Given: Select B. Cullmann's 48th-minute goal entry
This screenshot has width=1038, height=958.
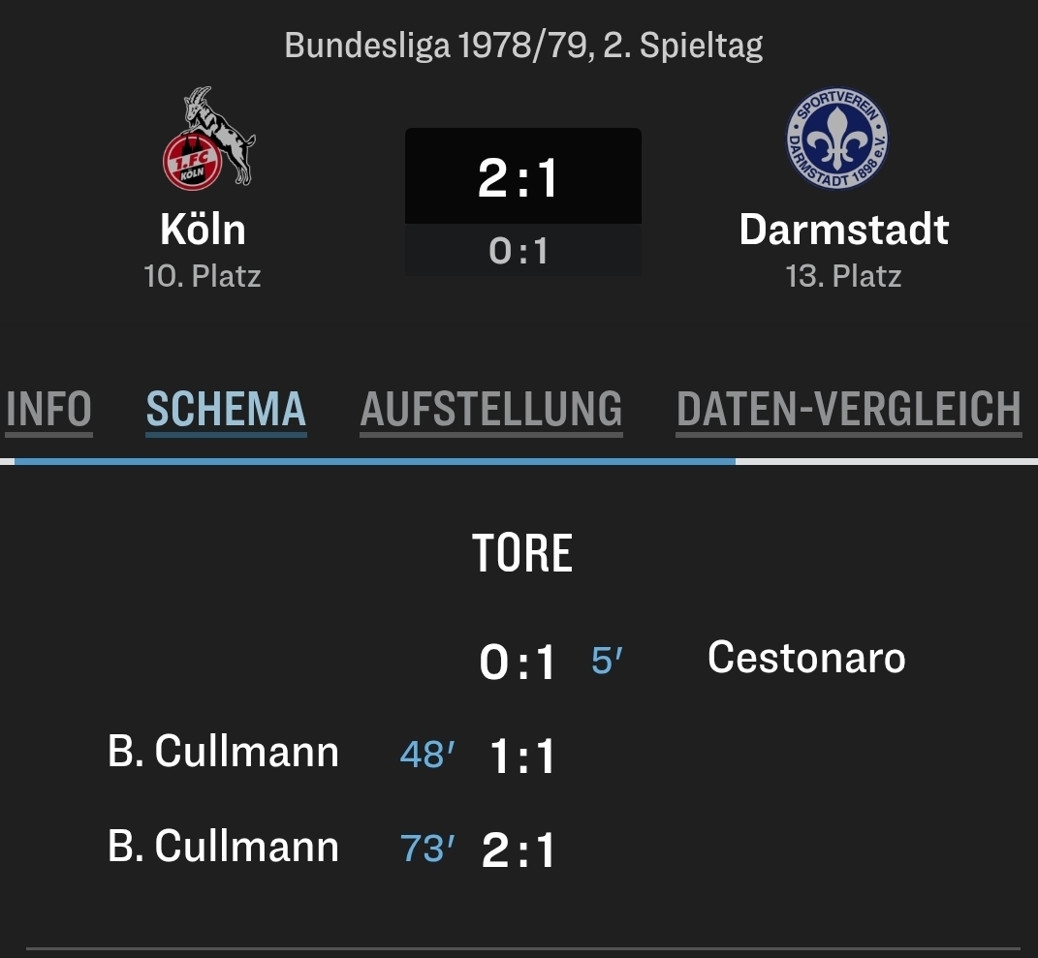Looking at the screenshot, I should pos(223,753).
